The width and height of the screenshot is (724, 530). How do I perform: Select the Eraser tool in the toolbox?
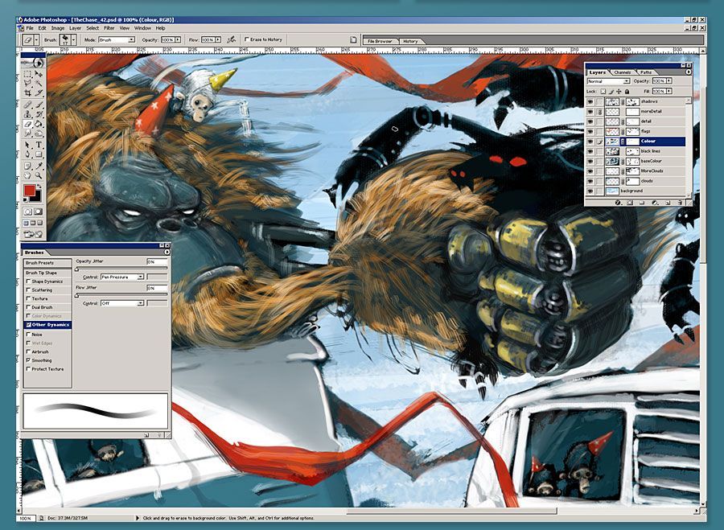tap(27, 124)
